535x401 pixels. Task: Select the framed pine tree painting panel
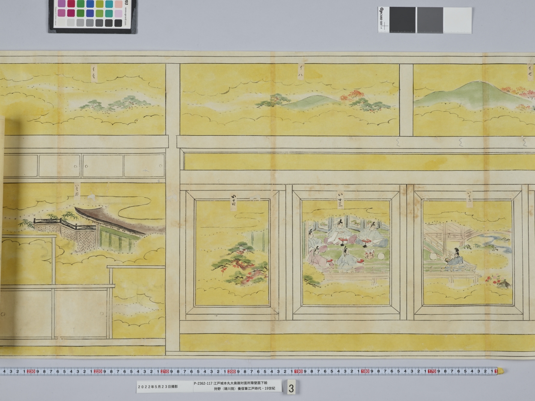point(232,252)
